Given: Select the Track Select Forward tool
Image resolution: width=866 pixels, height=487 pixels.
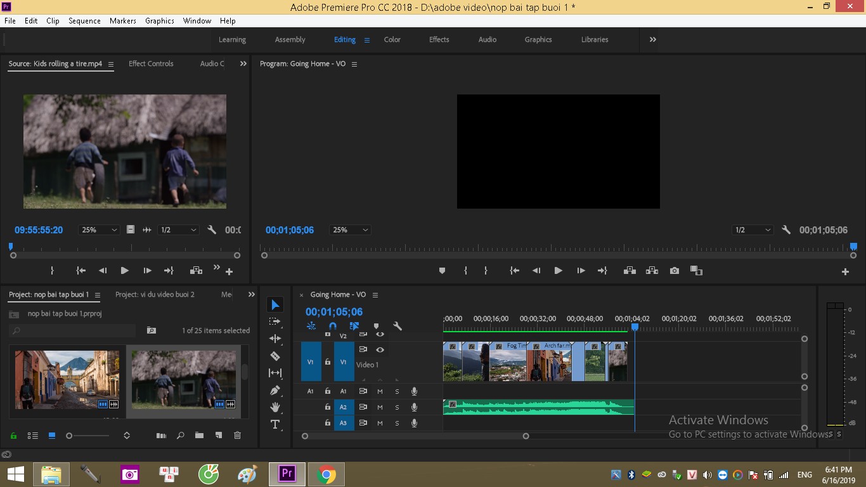Looking at the screenshot, I should click(x=275, y=321).
